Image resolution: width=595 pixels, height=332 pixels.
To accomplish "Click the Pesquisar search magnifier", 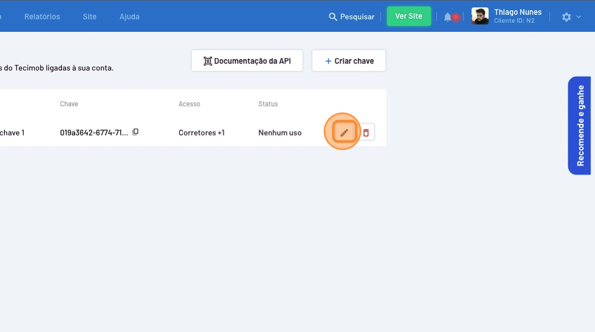I will (333, 17).
